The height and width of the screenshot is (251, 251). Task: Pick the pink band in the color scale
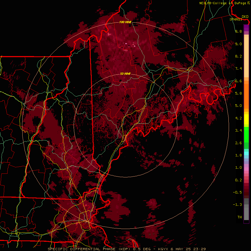coord(246,169)
